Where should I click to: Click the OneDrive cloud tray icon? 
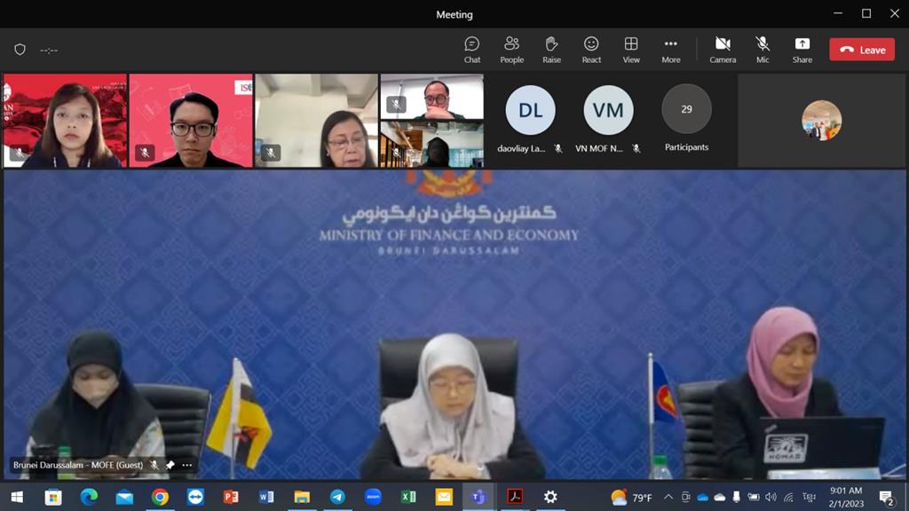[x=703, y=497]
